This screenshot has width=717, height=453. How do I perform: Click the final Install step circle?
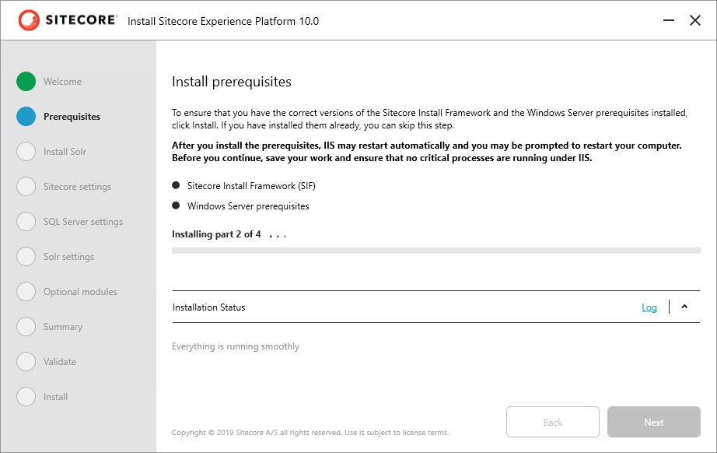click(26, 396)
